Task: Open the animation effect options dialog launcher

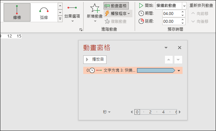Action: click(x=81, y=29)
